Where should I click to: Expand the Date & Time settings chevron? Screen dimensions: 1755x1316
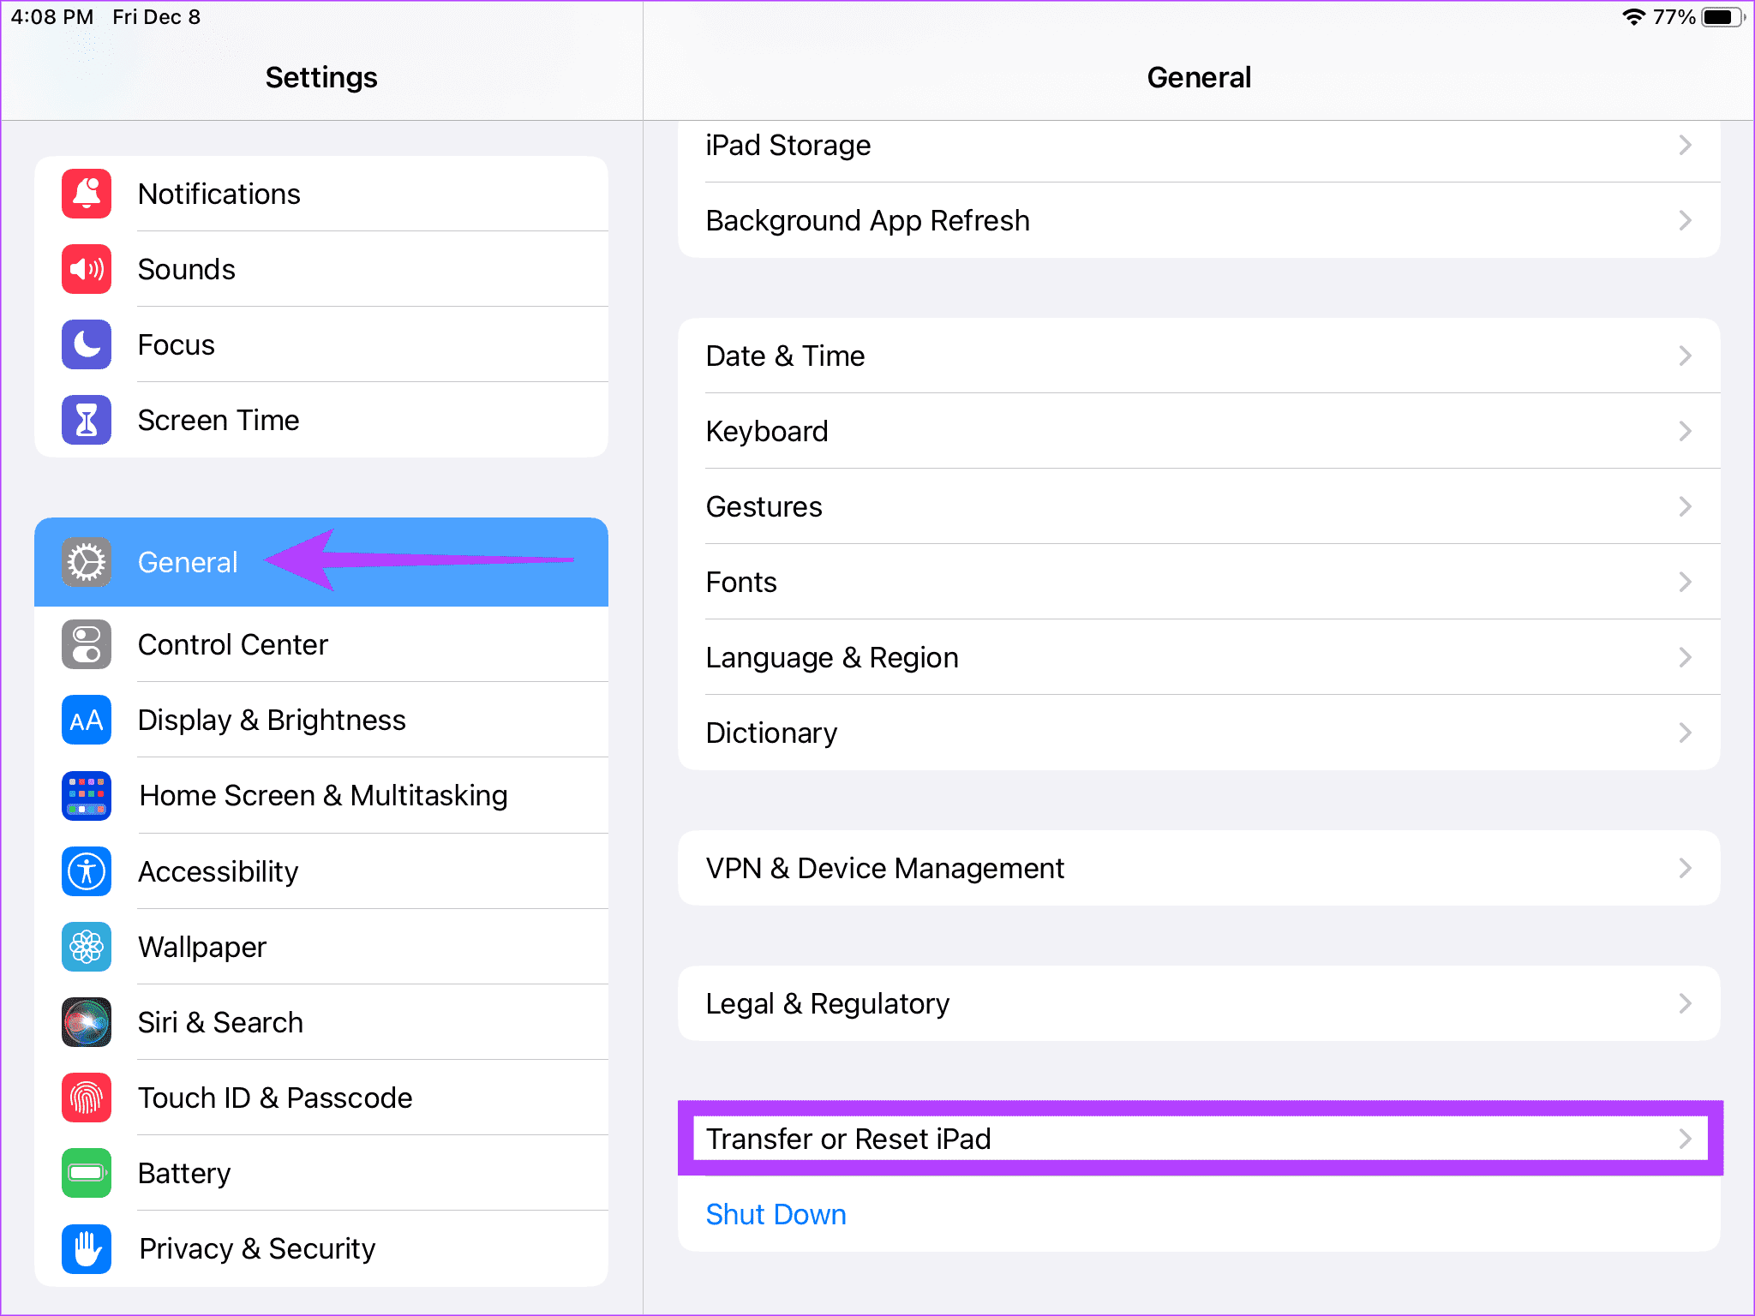1685,356
